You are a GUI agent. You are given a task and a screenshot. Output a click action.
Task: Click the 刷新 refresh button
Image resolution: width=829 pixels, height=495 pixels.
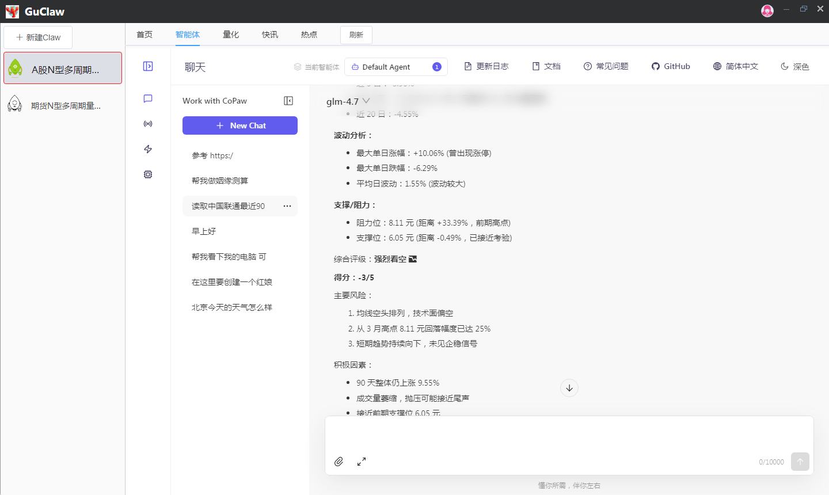[x=356, y=35]
